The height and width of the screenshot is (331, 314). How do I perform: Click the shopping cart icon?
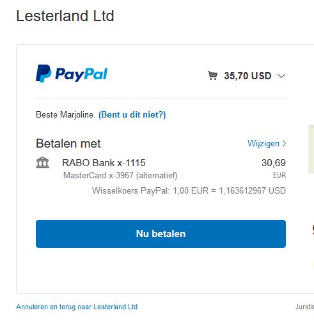point(212,75)
